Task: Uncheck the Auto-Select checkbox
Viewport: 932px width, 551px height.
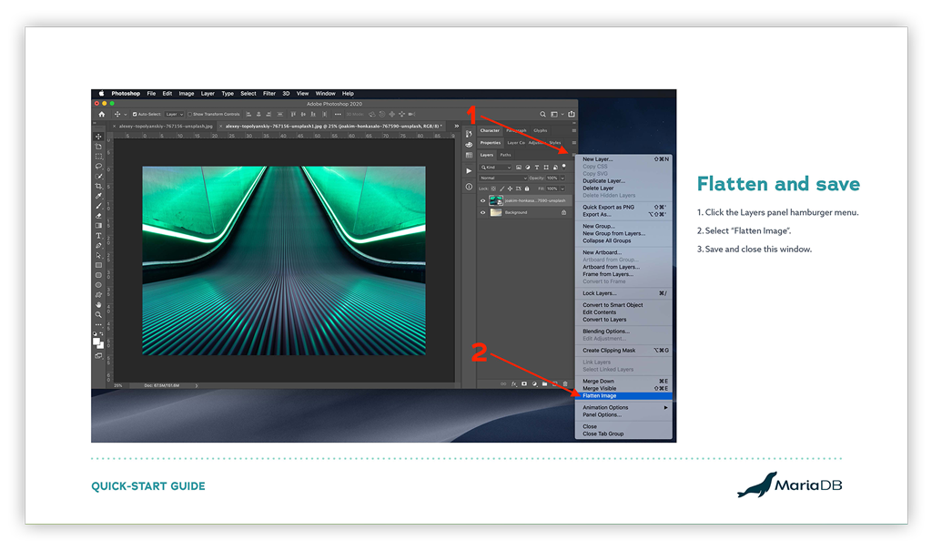Action: [136, 115]
